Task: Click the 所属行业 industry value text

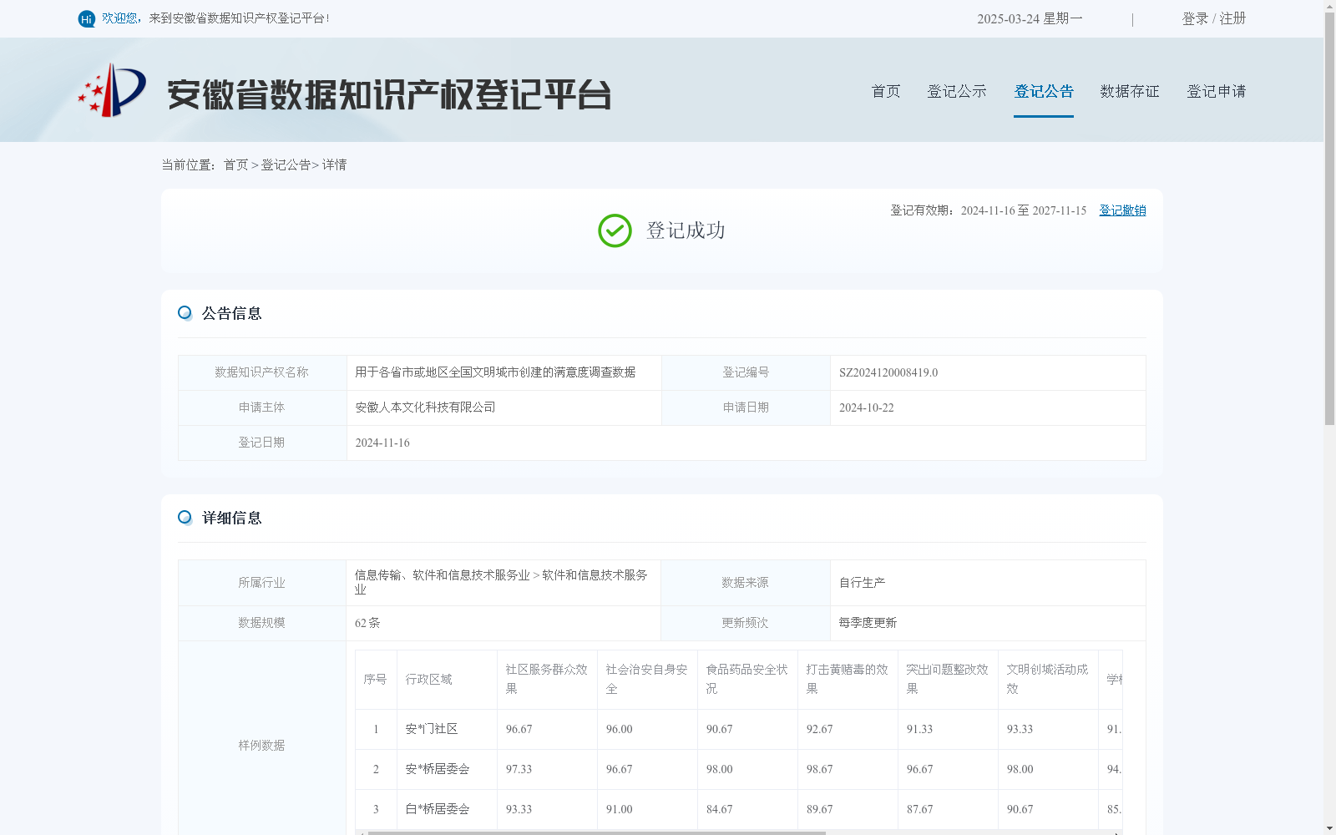Action: point(501,582)
